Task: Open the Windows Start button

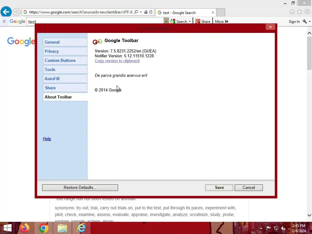Action: [7, 228]
